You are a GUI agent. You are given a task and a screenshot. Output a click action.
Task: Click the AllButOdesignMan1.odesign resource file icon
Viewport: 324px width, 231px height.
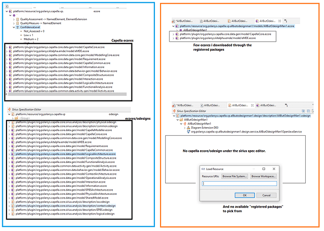click(x=177, y=116)
